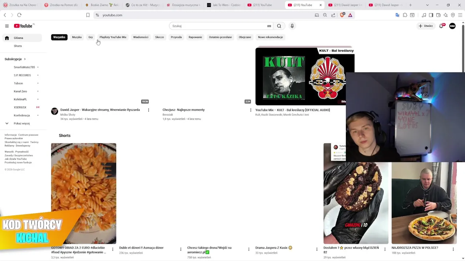Open the browser tab list dropdown arrow
Image resolution: width=465 pixels, height=261 pixels.
(427, 5)
